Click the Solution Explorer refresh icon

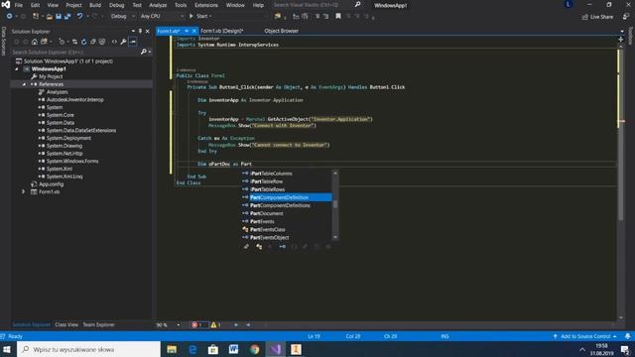[x=83, y=42]
